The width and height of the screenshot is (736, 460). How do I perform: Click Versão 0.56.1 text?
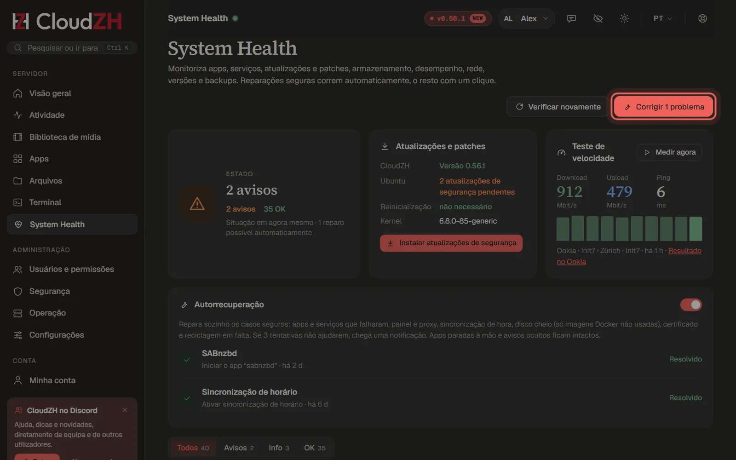(462, 166)
